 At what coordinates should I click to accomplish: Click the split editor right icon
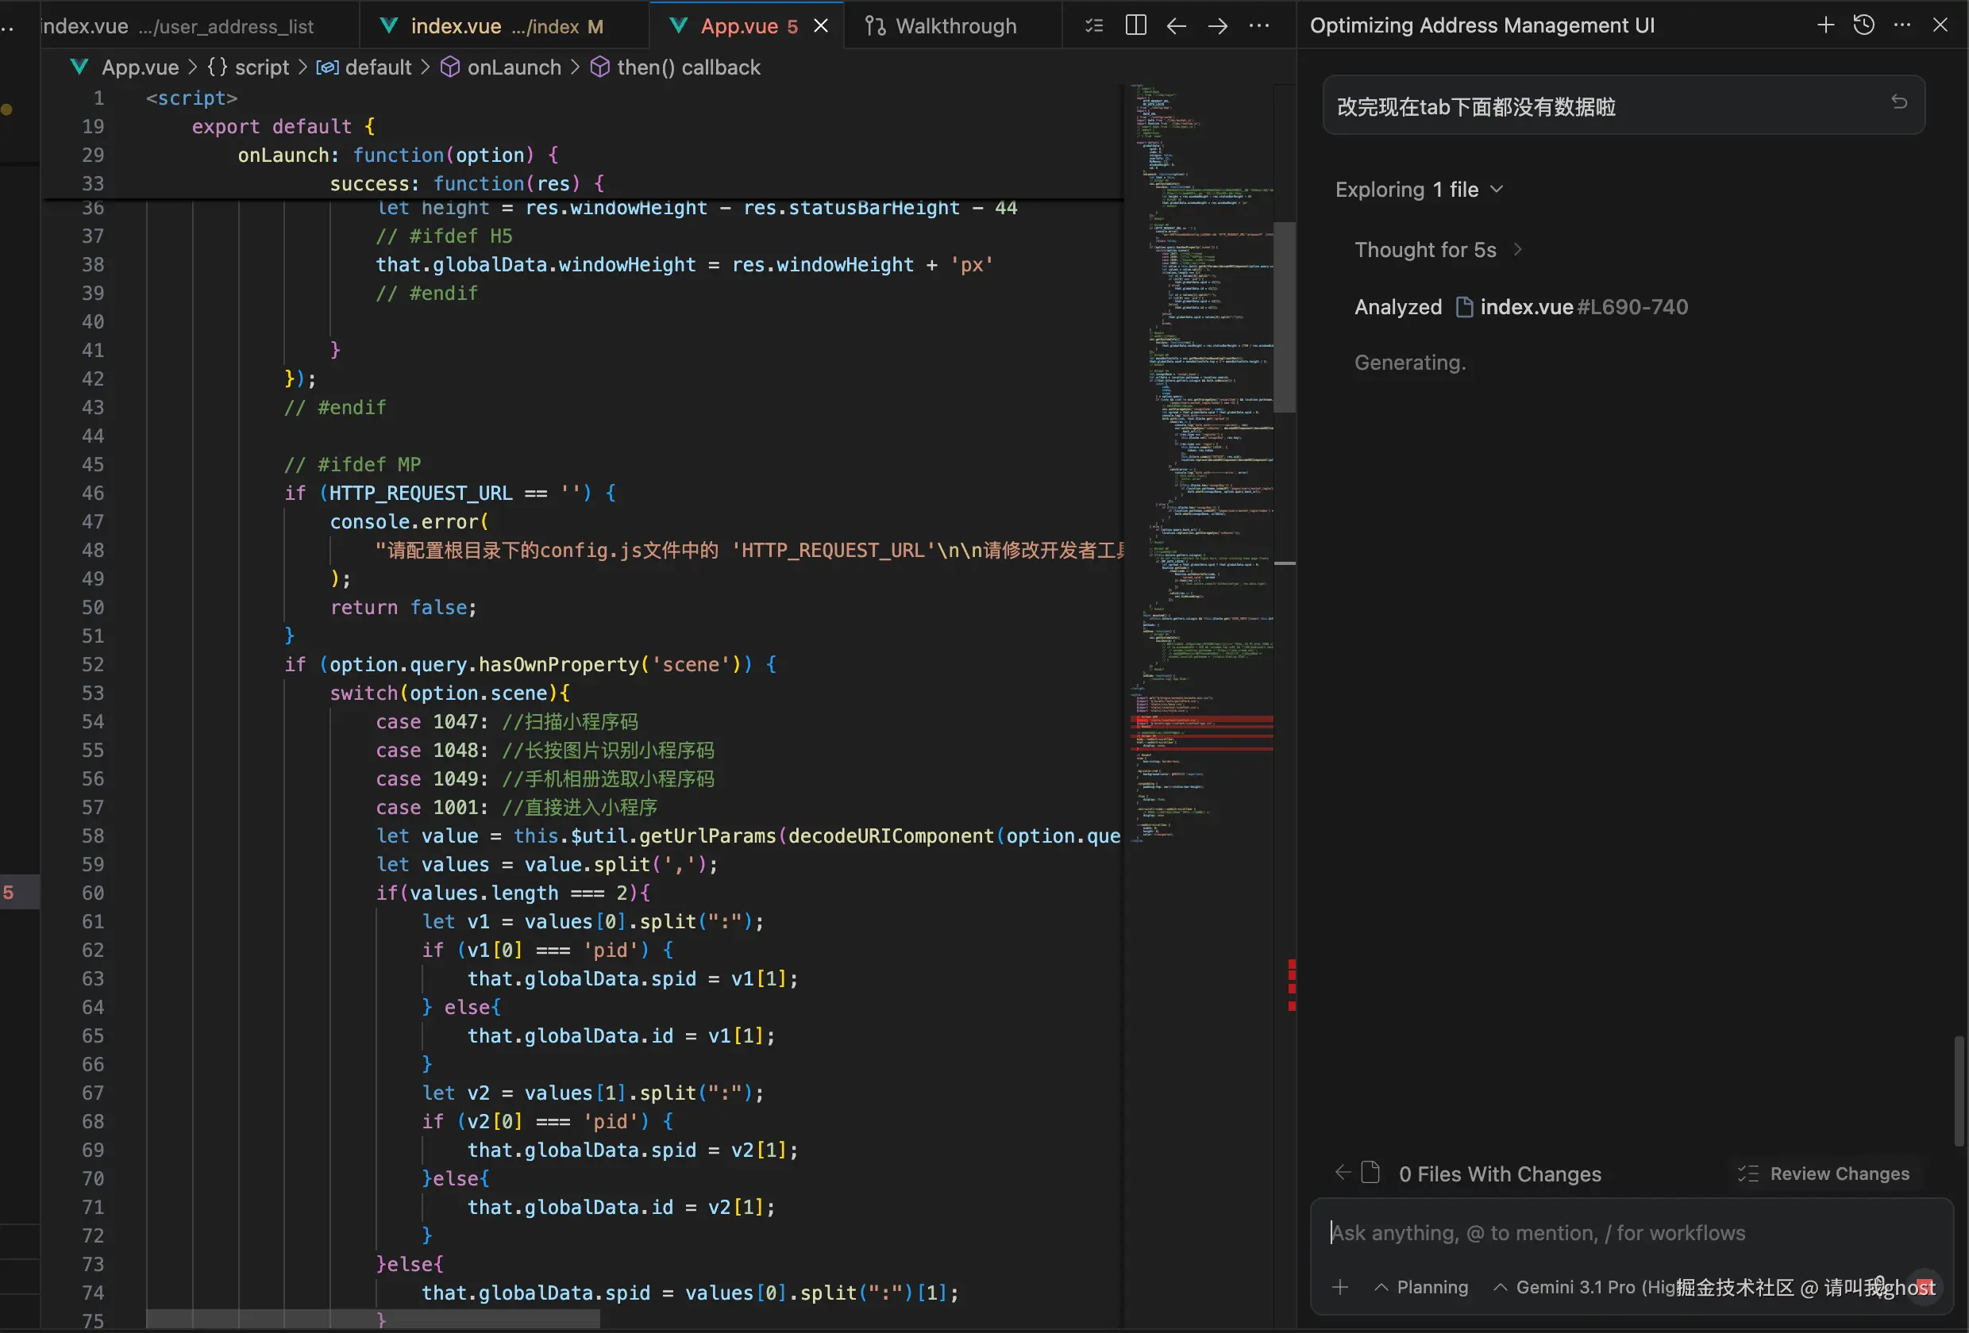[x=1135, y=25]
